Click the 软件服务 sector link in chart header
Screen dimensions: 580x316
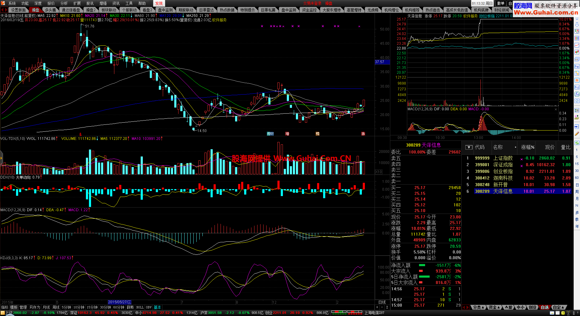click(219, 20)
